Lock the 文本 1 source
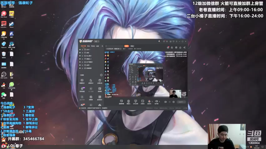Screen dimensions: 266x149 tap(82, 50)
